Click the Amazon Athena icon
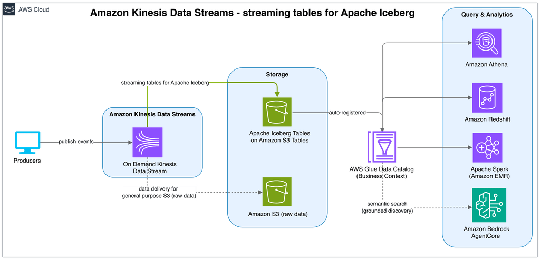Image resolution: width=540 pixels, height=260 pixels. [x=487, y=43]
